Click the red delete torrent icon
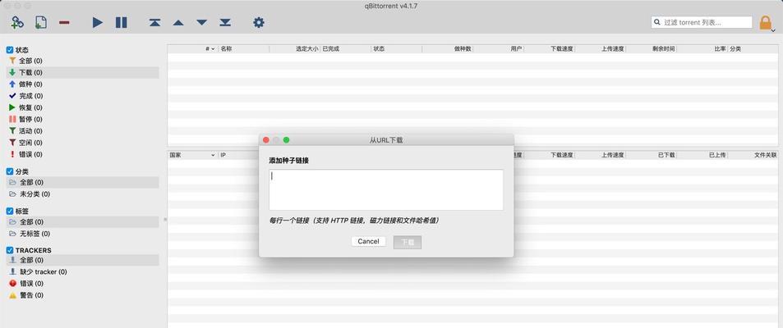This screenshot has width=783, height=328. [64, 23]
